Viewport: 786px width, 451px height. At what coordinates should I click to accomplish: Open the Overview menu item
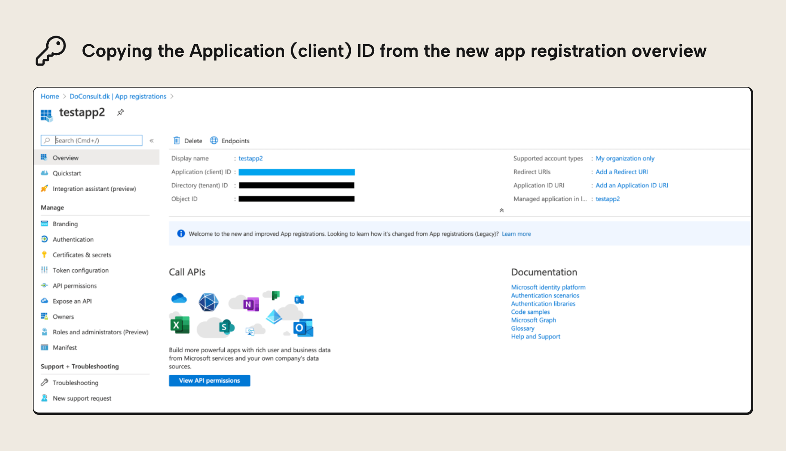tap(96, 158)
